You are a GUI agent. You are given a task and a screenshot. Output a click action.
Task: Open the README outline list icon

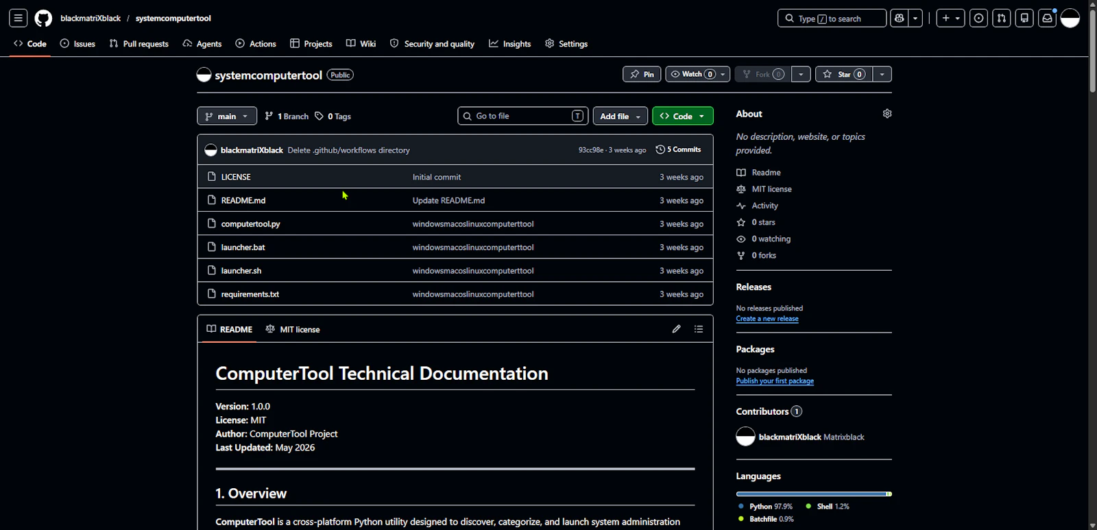[699, 329]
